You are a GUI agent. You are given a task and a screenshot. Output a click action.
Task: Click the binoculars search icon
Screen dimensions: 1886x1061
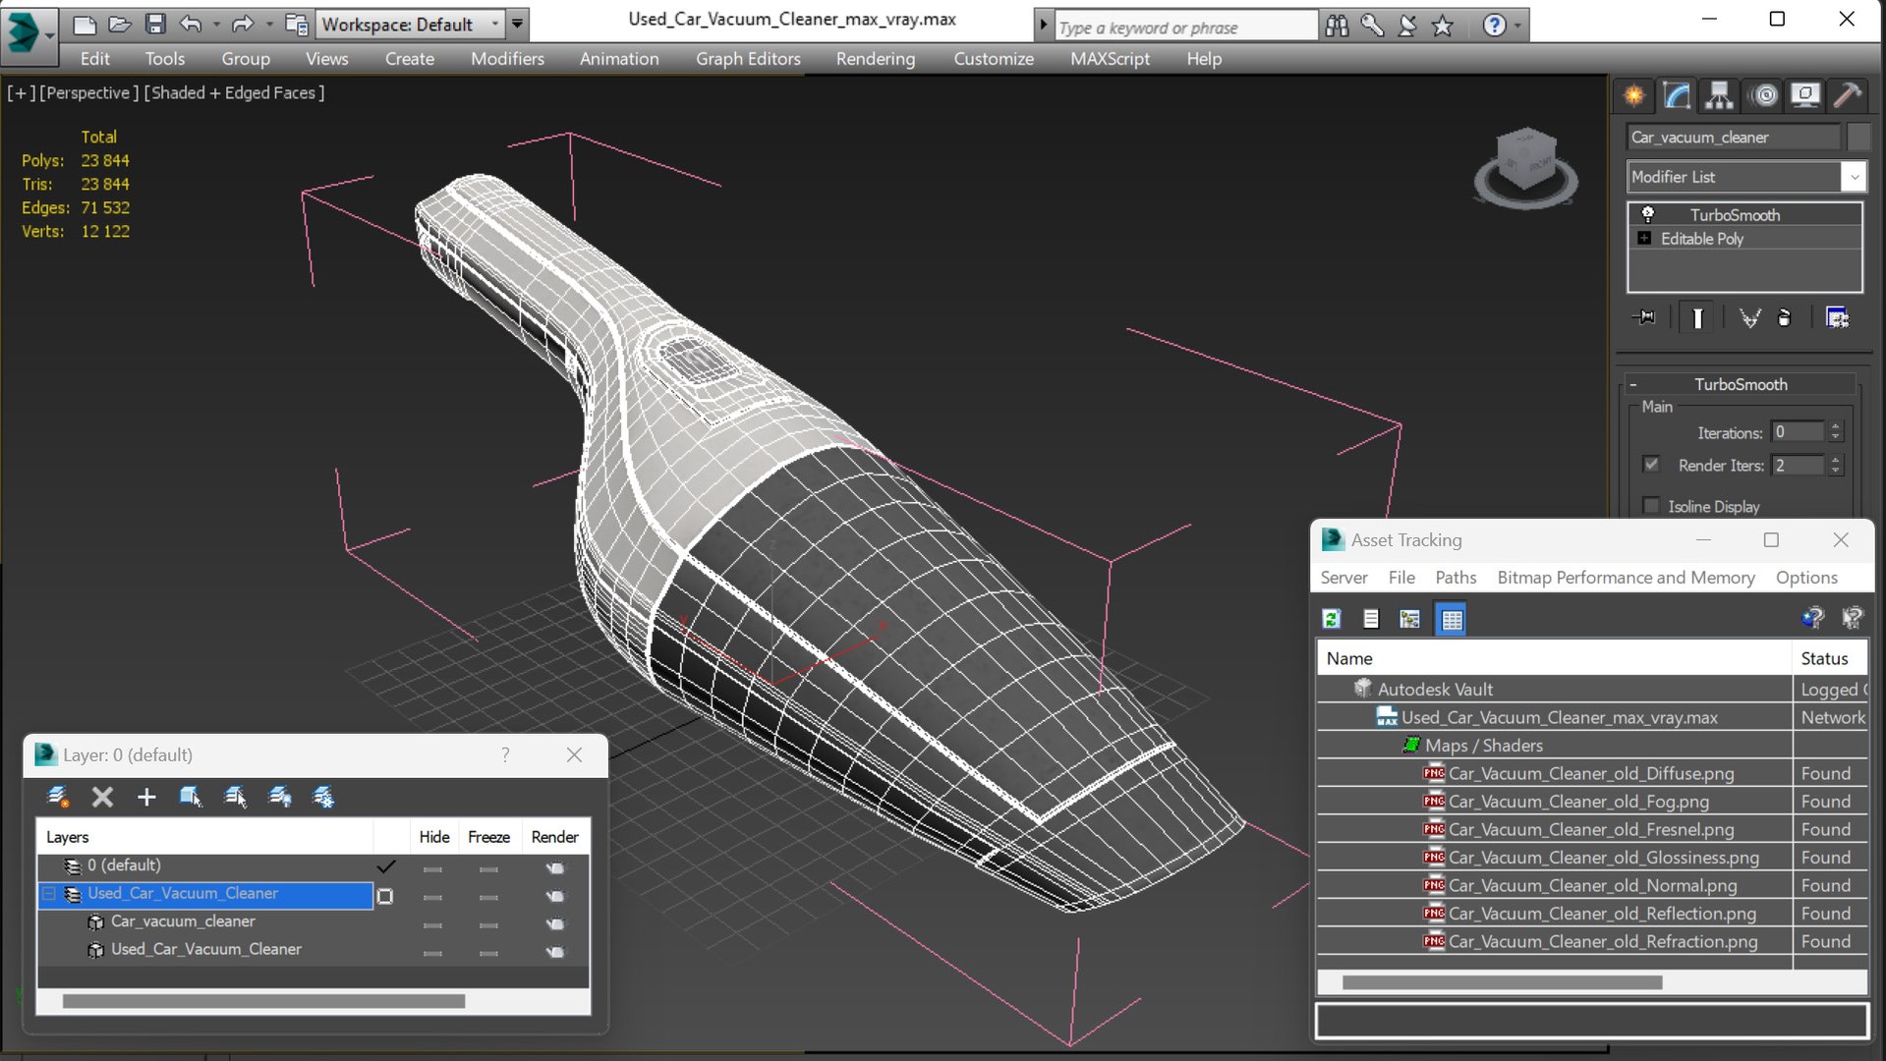(1337, 26)
